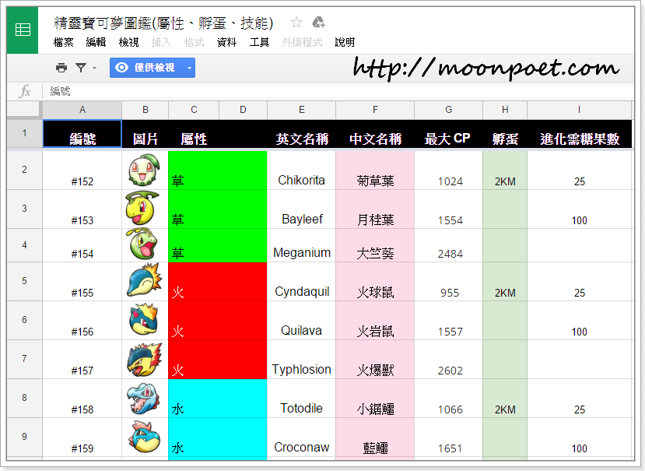Viewport: 645px width, 471px height.
Task: Click the Cyndaquil picture in row 5
Action: (x=144, y=282)
